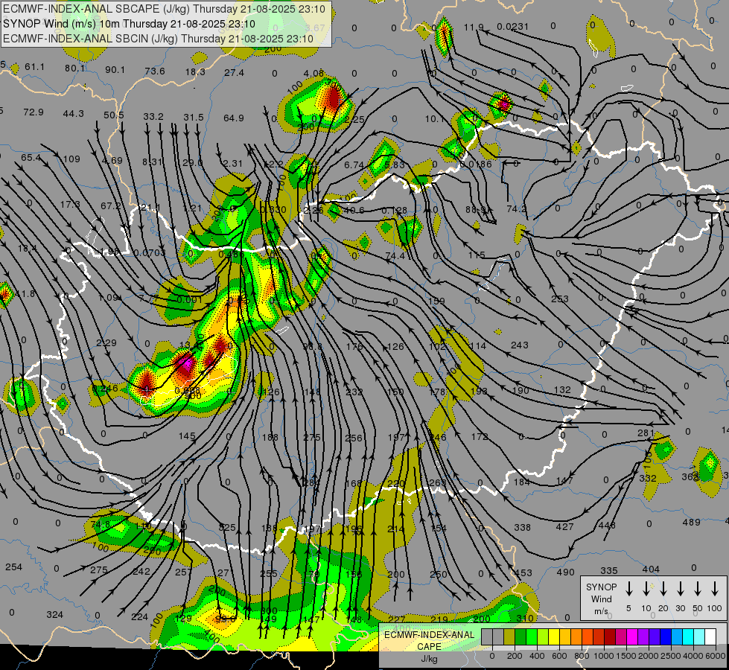Viewport: 729px width, 670px height.
Task: Click the 6000 label on CAPE legend scale
Action: (716, 656)
